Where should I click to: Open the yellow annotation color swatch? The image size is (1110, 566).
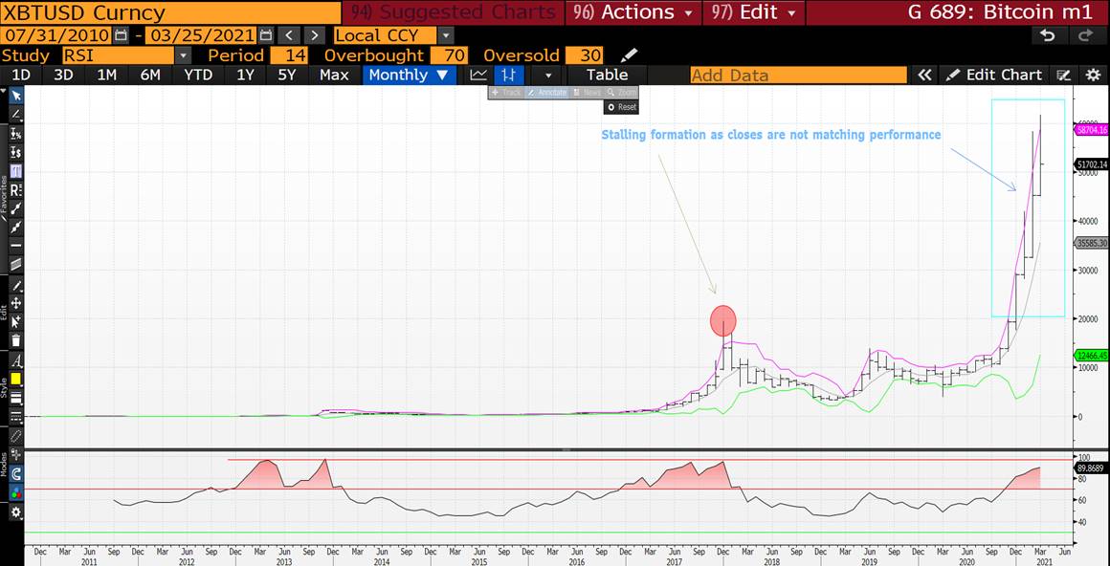pyautogui.click(x=15, y=379)
